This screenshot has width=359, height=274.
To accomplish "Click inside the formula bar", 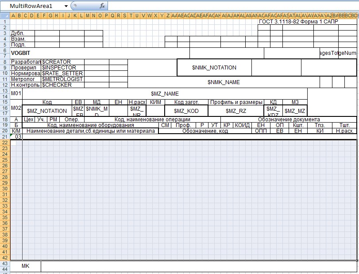I will point(230,6).
